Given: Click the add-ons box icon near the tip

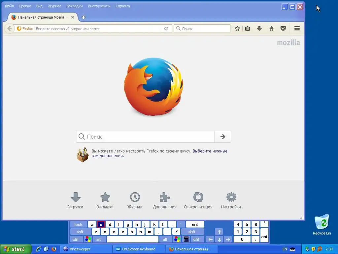Looking at the screenshot, I should coord(83,155).
